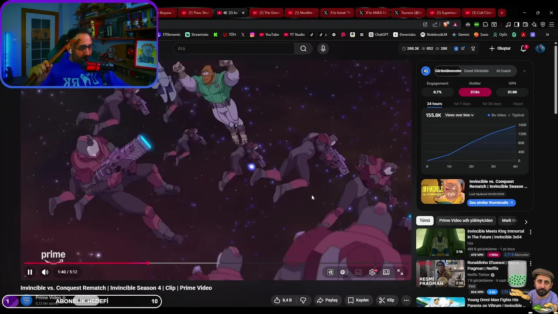Screen dimensions: 558x314
Task: Click the Outlier 37.8x badge
Action: (x=475, y=92)
